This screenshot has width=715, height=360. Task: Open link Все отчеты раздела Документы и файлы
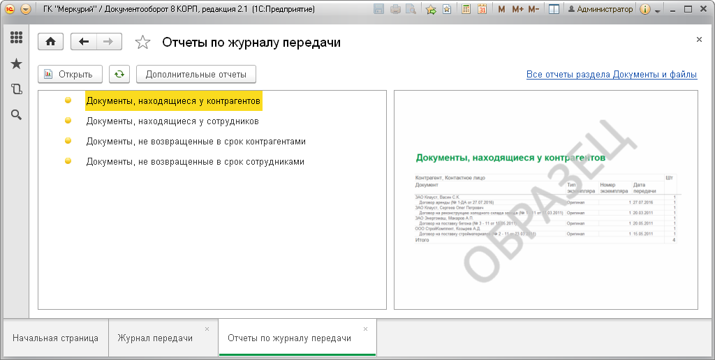612,74
